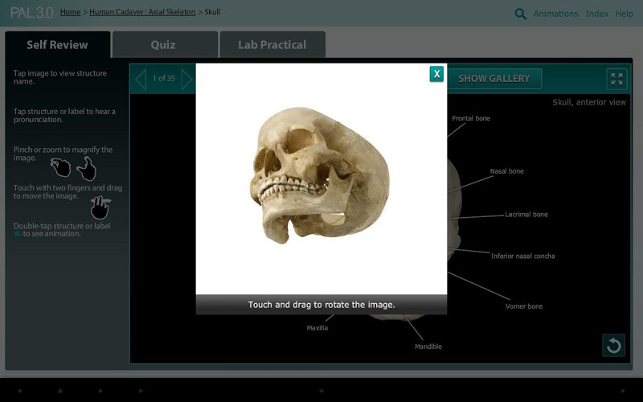Tap the zoom gesture hand icon
643x402 pixels.
point(87,168)
